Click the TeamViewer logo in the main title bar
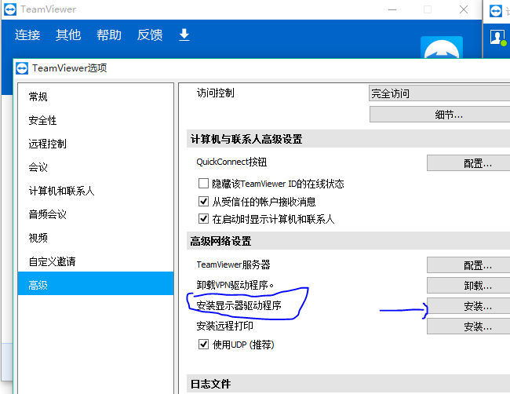Viewport: 510px width, 394px height. [10, 9]
